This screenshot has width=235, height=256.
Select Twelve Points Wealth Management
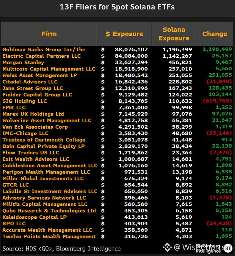click(49, 236)
